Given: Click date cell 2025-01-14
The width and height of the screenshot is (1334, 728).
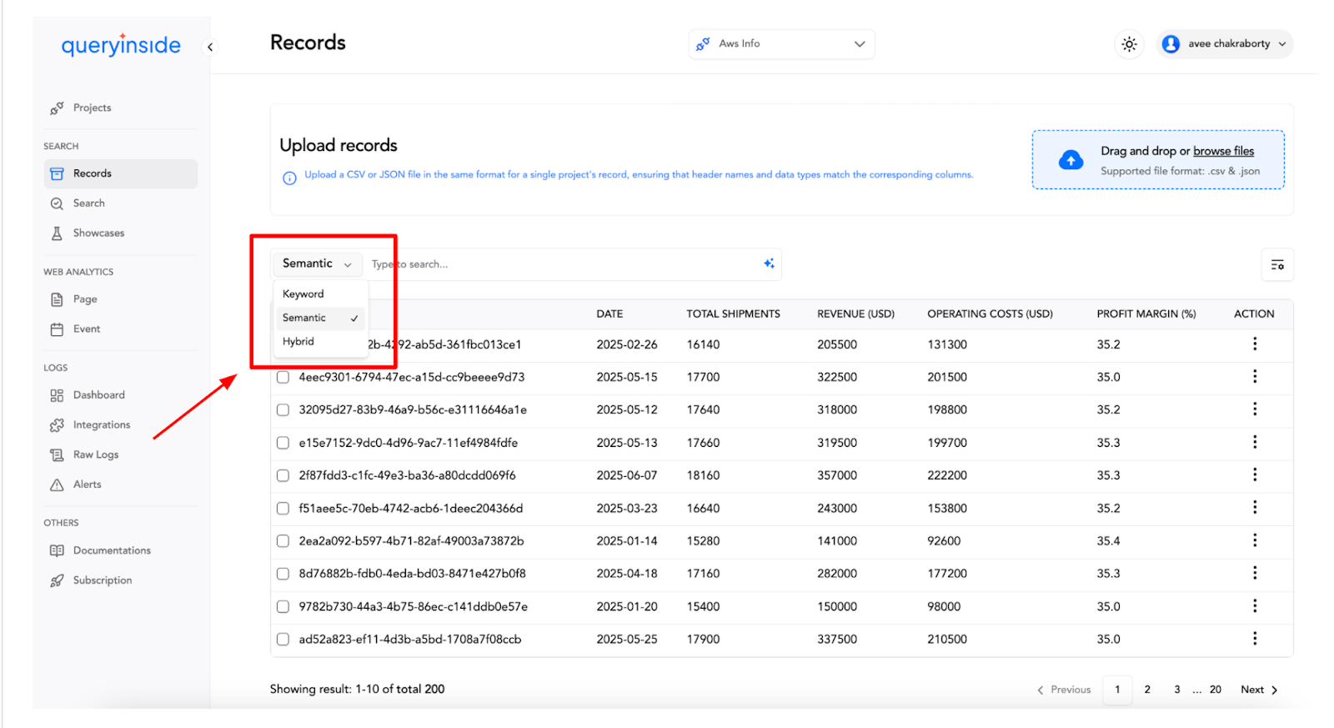Looking at the screenshot, I should tap(627, 541).
